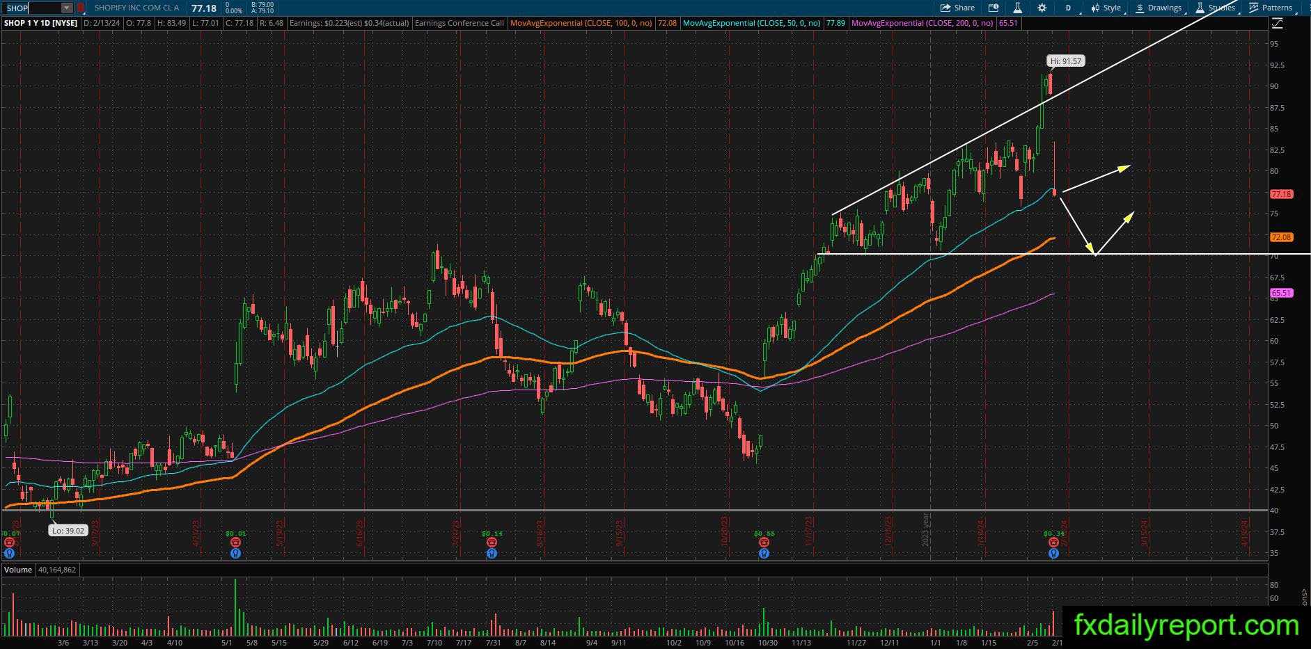
Task: Click the leftmost blue conference call bulb
Action: coord(9,554)
